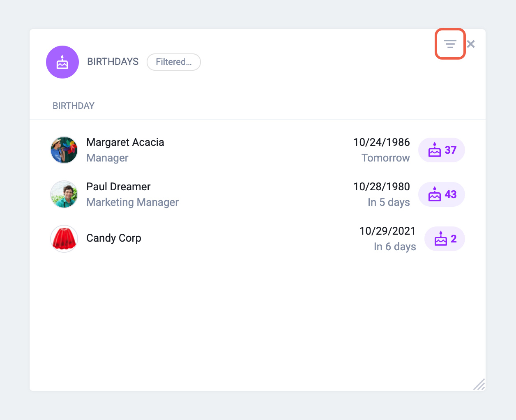Click the age 43 birthday badge

click(x=442, y=194)
